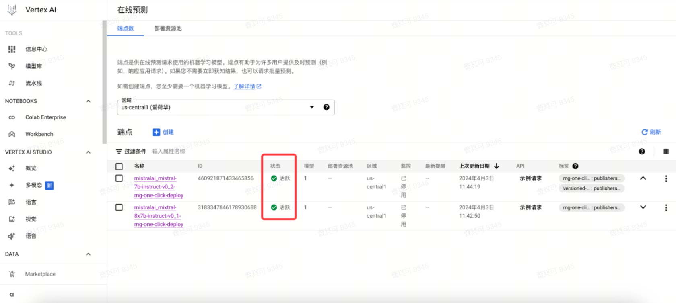Click the 信息中心 dashboard icon

[x=12, y=49]
